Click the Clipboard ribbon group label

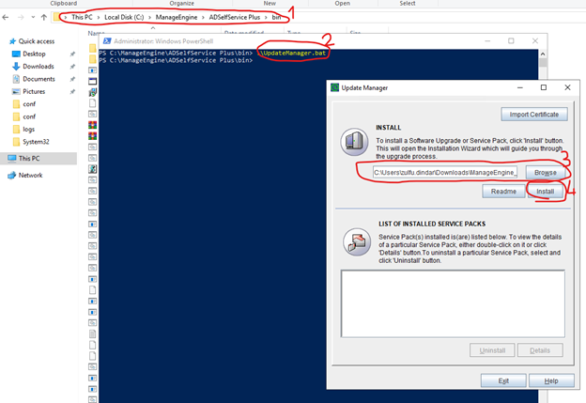[64, 3]
